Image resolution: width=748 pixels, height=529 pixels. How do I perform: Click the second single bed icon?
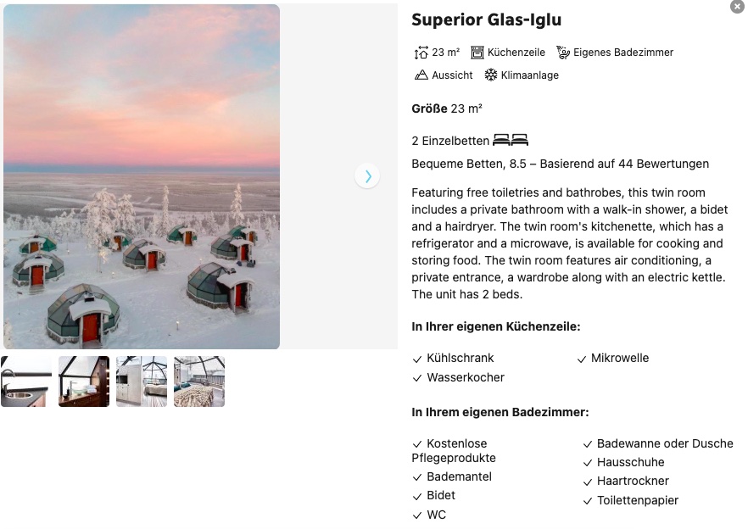point(519,138)
